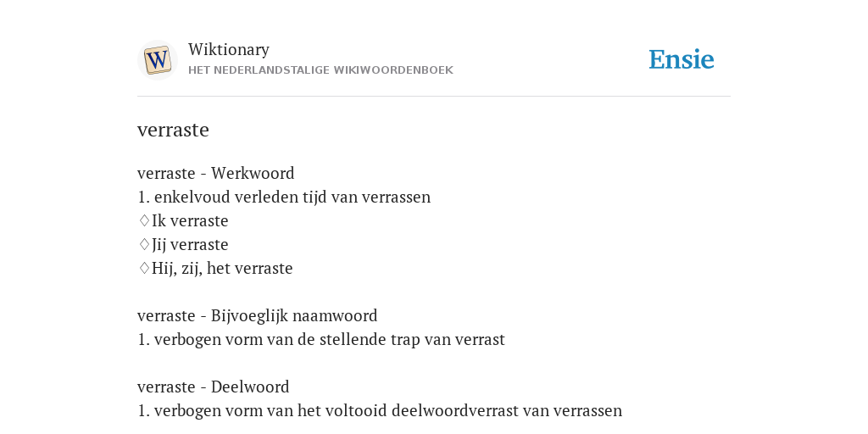This screenshot has width=868, height=434.
Task: Click the Wiktionary source title
Action: point(229,49)
